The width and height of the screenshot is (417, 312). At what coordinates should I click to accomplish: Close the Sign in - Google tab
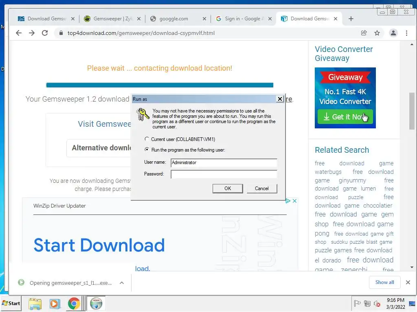270,19
